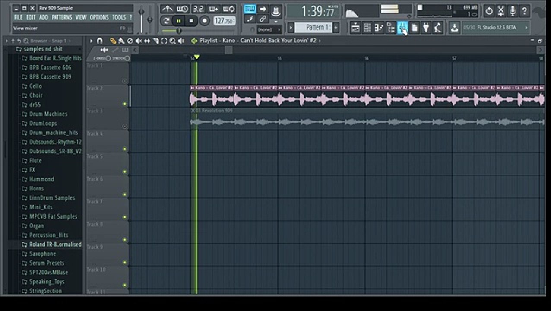The width and height of the screenshot is (551, 311).
Task: Toggle Track 2 mute switch
Action: point(125,104)
